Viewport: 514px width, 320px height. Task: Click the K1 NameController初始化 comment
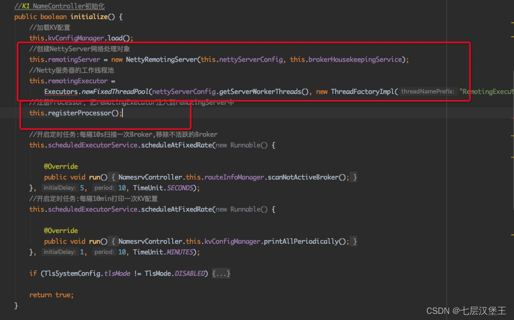[x=59, y=6]
